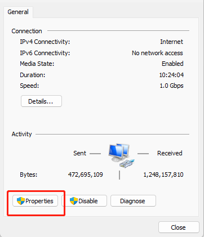Screen dimensions: 204x237
Task: Click the Activity section heading
Action: (21, 134)
